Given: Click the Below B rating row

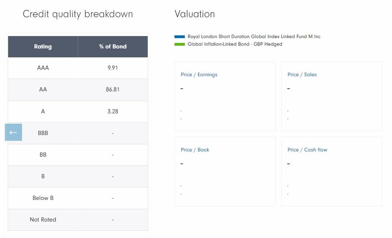Looking at the screenshot, I should 43,198.
